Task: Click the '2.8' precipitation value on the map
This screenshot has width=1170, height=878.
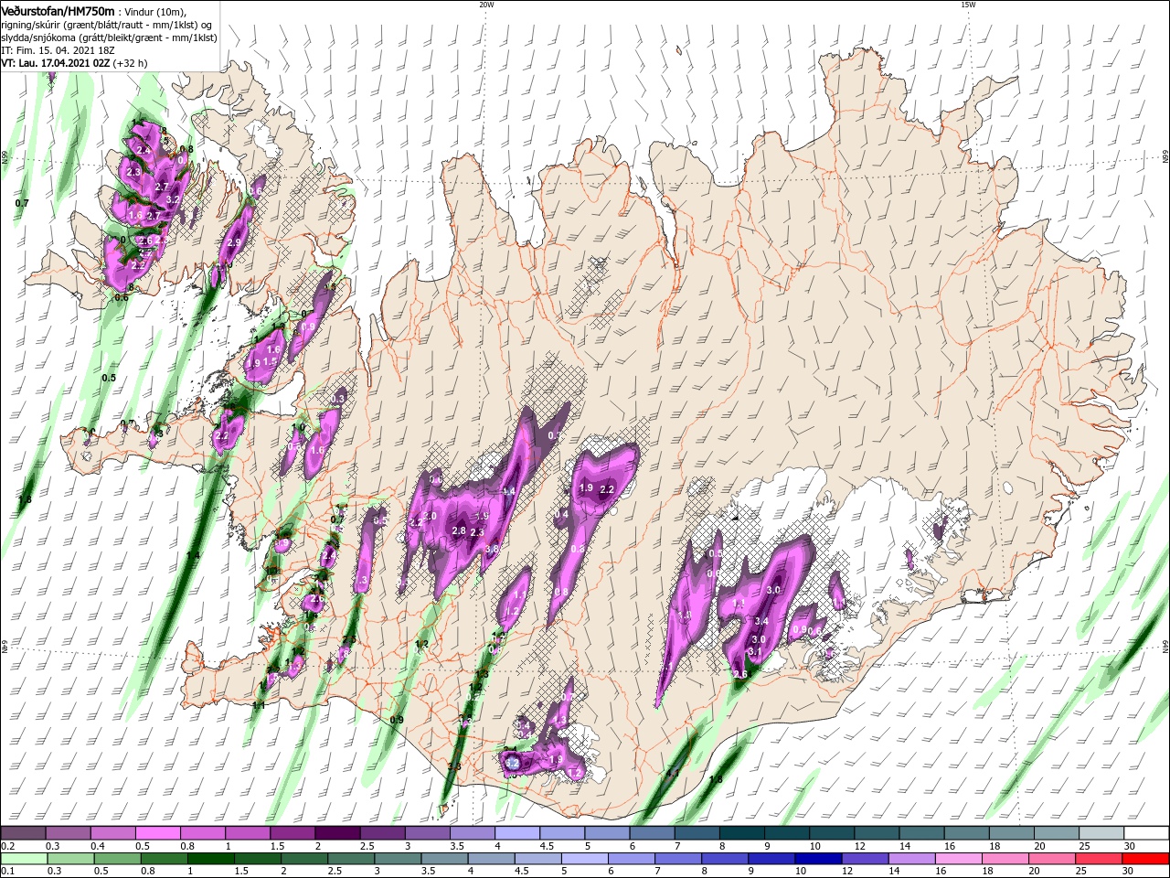Action: point(459,530)
